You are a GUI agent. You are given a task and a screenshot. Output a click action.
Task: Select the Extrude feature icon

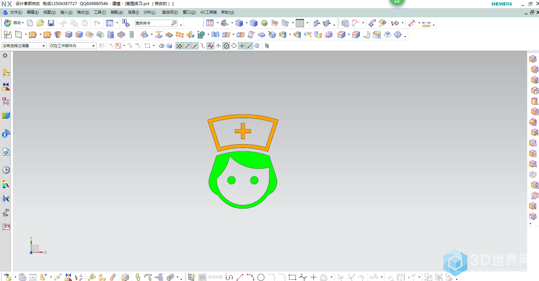click(x=33, y=35)
